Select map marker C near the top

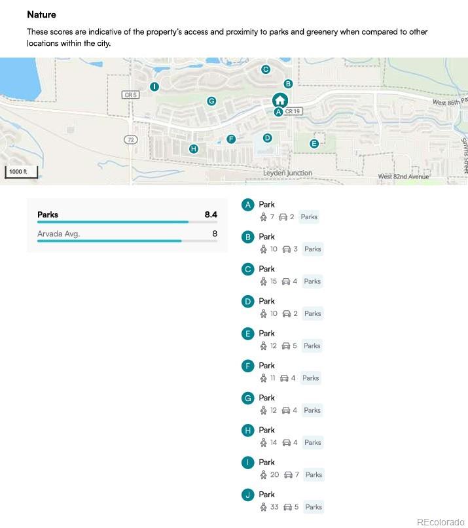coord(266,69)
